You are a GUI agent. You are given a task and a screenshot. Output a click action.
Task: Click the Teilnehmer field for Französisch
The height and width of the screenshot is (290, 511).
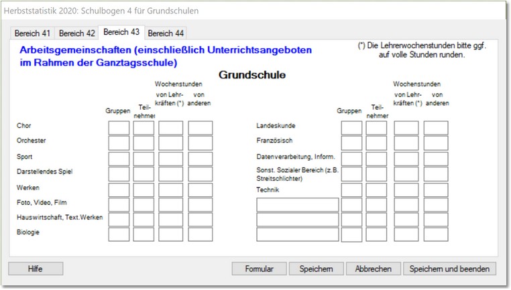point(376,143)
